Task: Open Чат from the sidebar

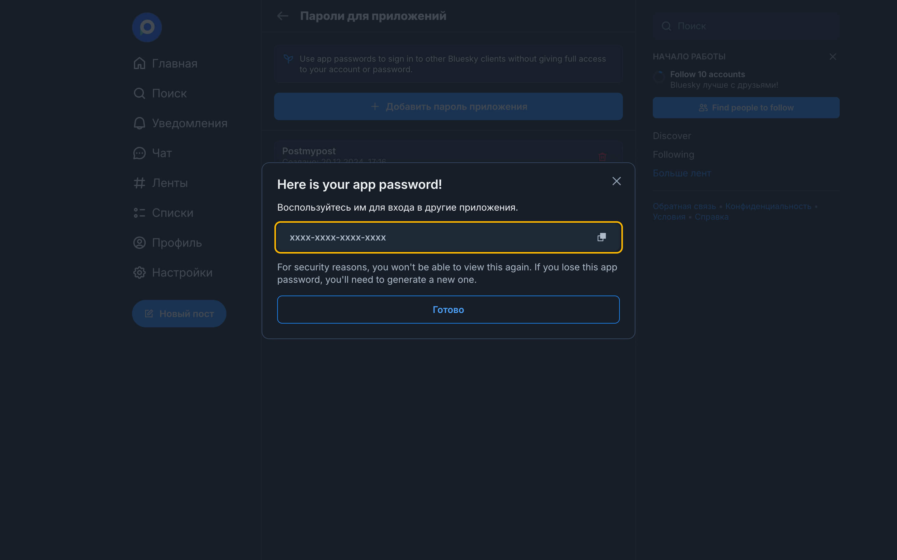Action: click(x=153, y=153)
